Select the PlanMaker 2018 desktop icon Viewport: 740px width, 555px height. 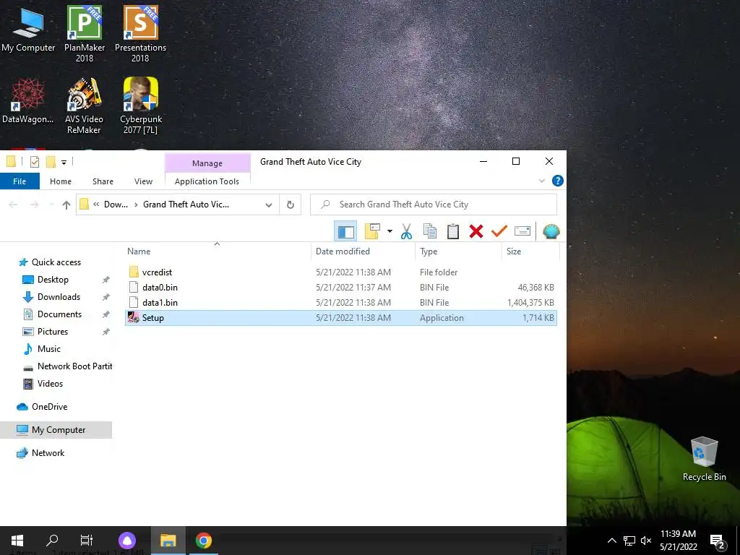(85, 34)
